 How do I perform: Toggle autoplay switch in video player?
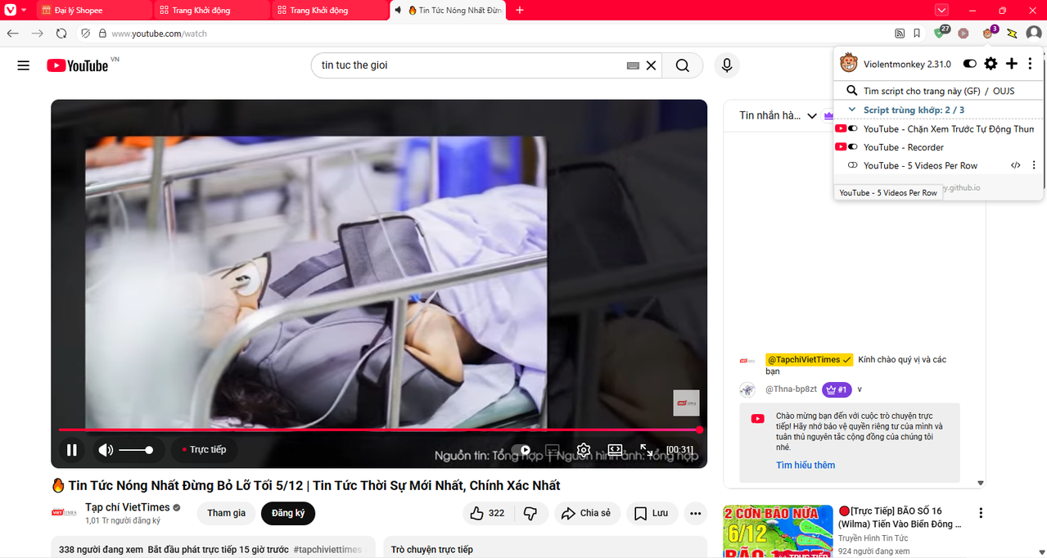[521, 450]
